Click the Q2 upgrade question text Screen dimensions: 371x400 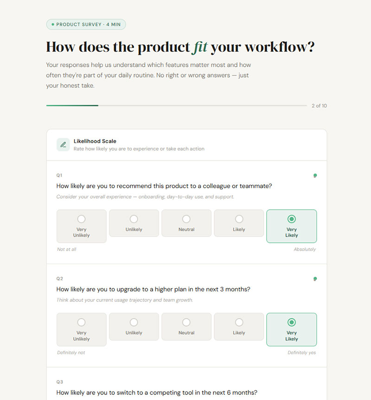(x=153, y=290)
